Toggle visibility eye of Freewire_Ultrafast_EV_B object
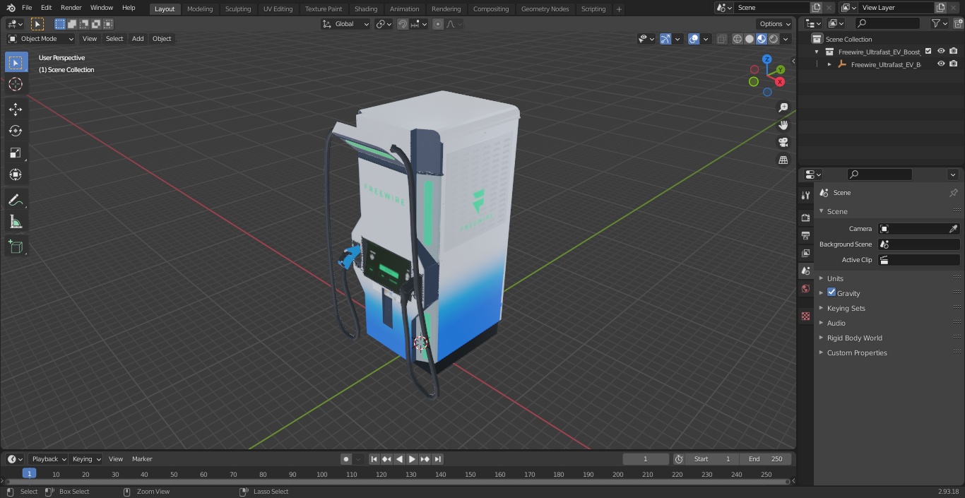The width and height of the screenshot is (965, 498). coord(941,64)
